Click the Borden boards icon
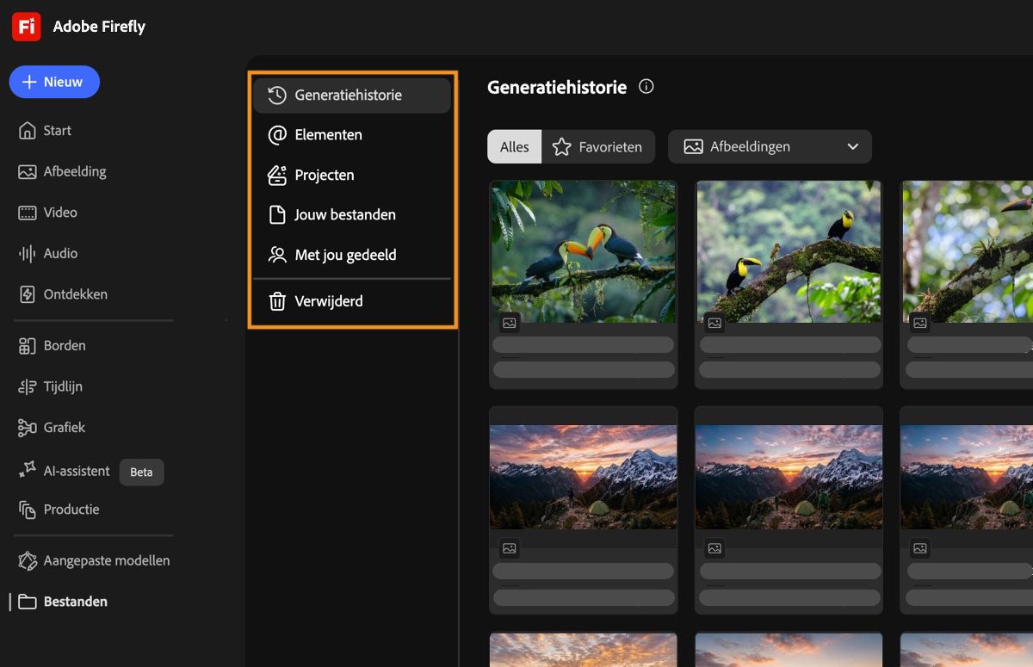 click(x=28, y=346)
